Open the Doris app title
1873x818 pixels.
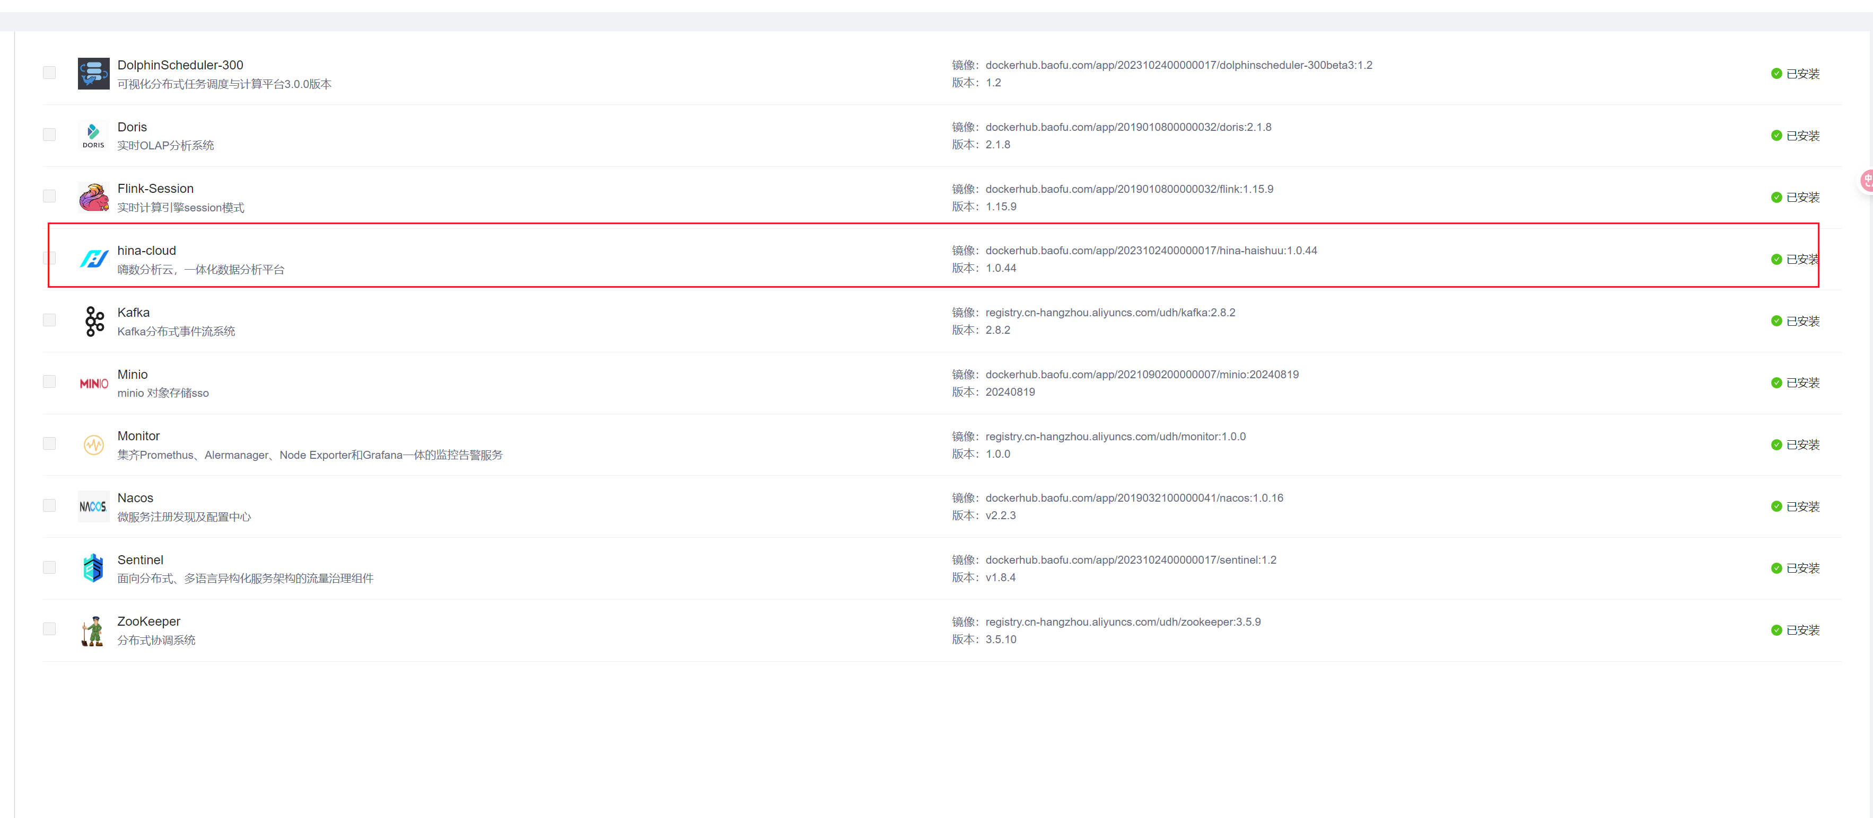(x=132, y=127)
